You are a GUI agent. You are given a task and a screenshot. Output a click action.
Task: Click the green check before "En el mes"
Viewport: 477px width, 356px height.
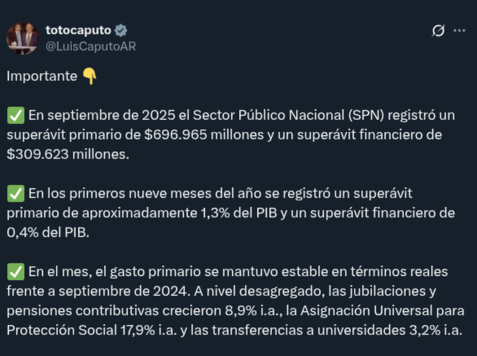coord(15,272)
